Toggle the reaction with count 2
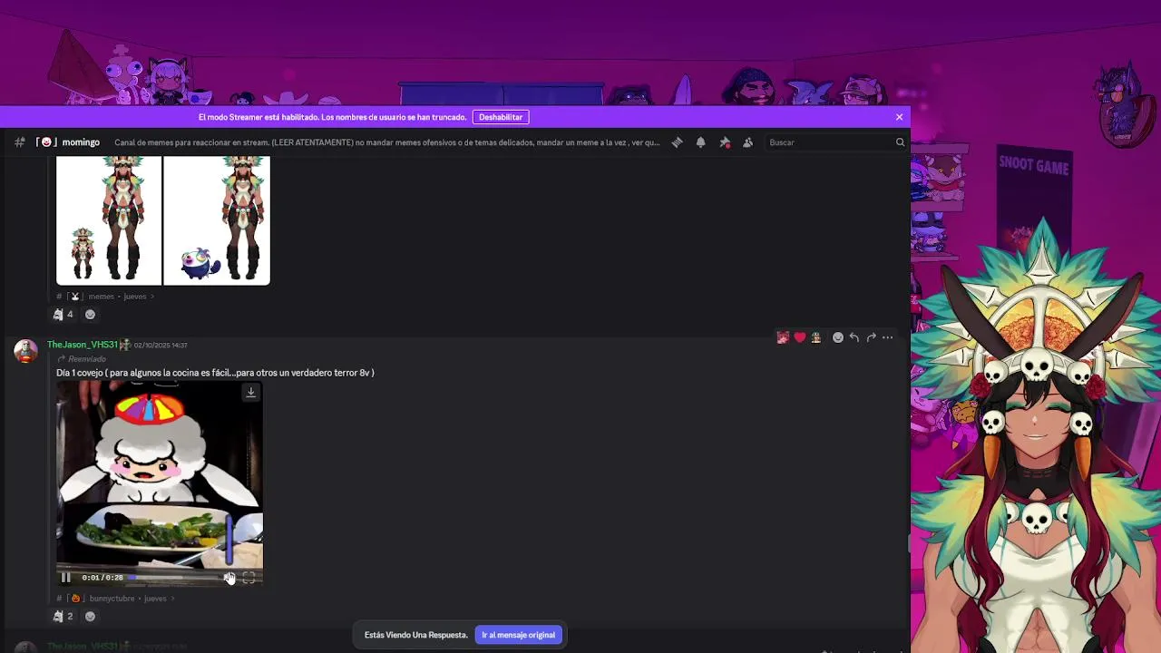The width and height of the screenshot is (1161, 653). click(63, 617)
